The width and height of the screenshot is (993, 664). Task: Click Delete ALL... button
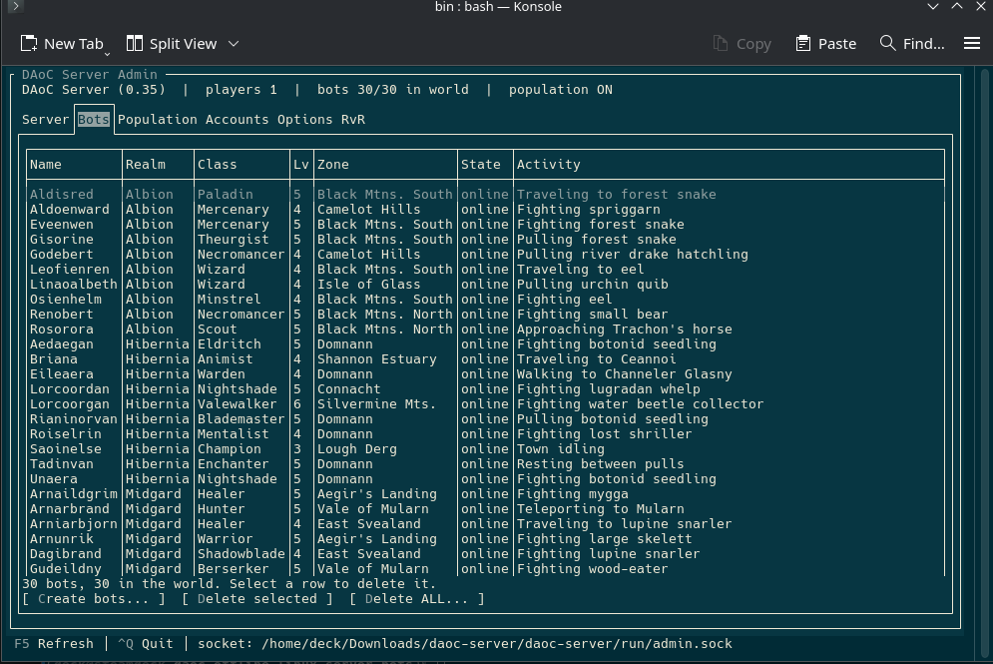click(x=417, y=599)
